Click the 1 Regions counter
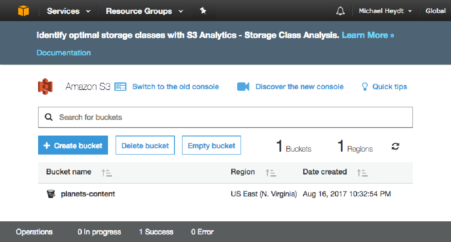Image resolution: width=451 pixels, height=242 pixels. [x=355, y=146]
